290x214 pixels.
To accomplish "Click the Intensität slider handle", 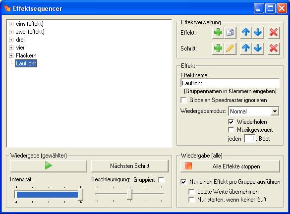I will point(80,195).
